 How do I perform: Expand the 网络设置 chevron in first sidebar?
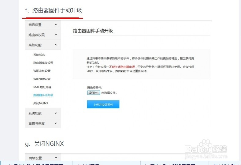coord(56,24)
